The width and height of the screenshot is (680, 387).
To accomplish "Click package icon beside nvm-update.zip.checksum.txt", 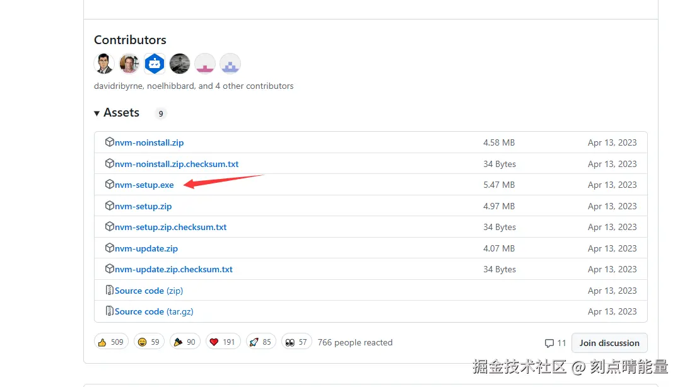I will tap(109, 269).
